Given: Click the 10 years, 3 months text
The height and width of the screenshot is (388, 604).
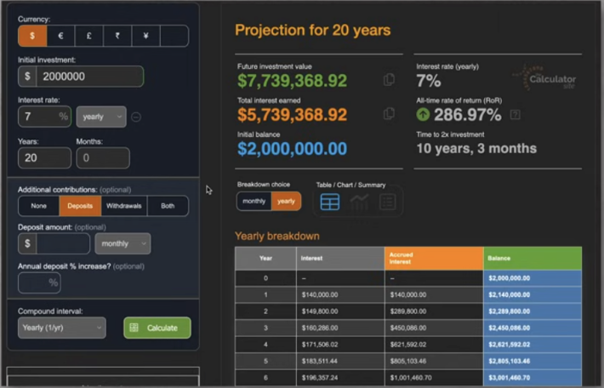Looking at the screenshot, I should (x=476, y=148).
